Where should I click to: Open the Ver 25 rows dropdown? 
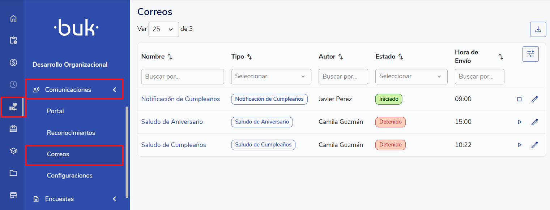point(163,29)
